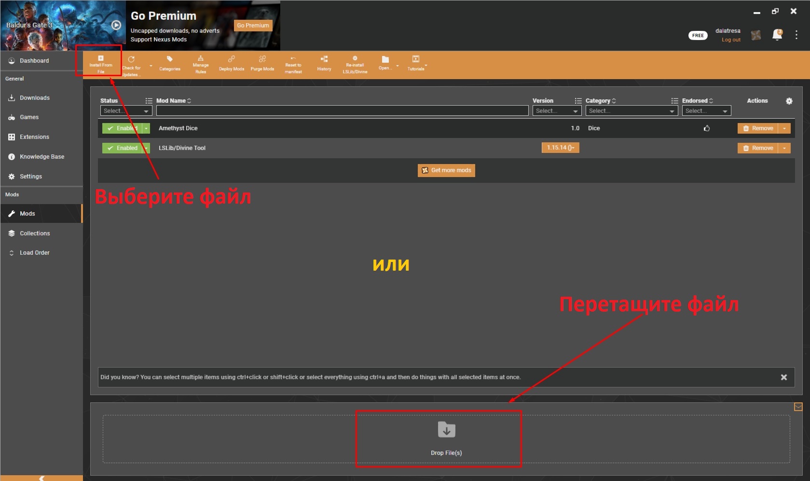
Task: Open user avatar profile icon
Action: click(x=756, y=35)
